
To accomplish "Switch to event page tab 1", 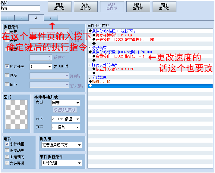I will click(x=7, y=18).
